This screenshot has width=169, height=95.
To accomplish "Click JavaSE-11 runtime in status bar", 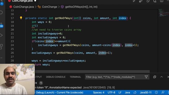I will (x=145, y=93).
